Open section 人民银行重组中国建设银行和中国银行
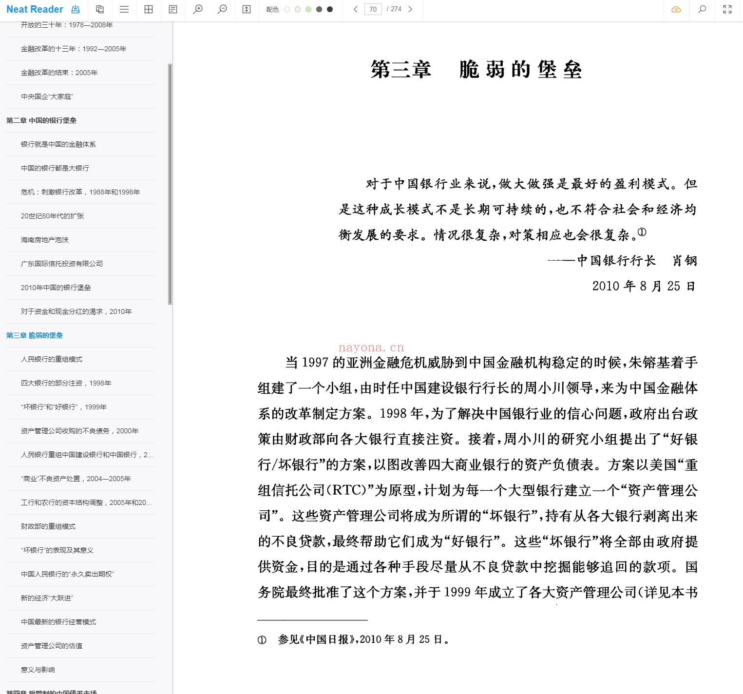This screenshot has width=743, height=694. point(87,455)
